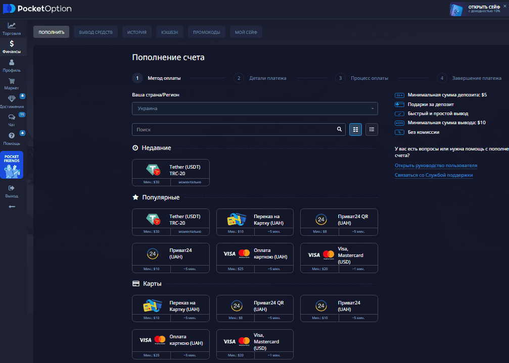This screenshot has width=509, height=363.
Task: Choose Переказ на Картку (UAH) under Карты
Action: click(x=171, y=308)
